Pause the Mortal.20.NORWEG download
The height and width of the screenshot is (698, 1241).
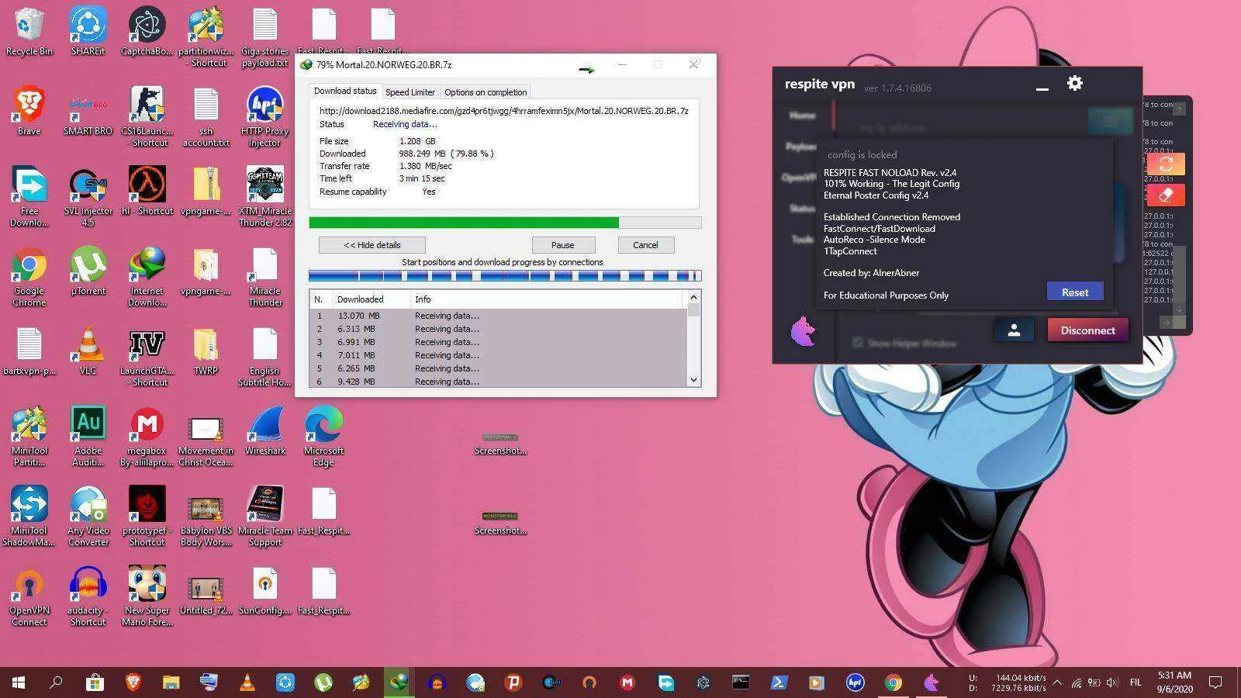[562, 245]
